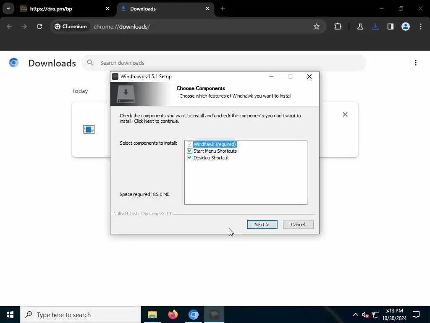
Task: Show downloads bubble in toolbar
Action: (x=375, y=26)
